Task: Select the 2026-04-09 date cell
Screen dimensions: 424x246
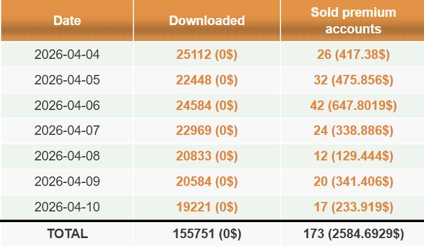Action: pos(67,181)
